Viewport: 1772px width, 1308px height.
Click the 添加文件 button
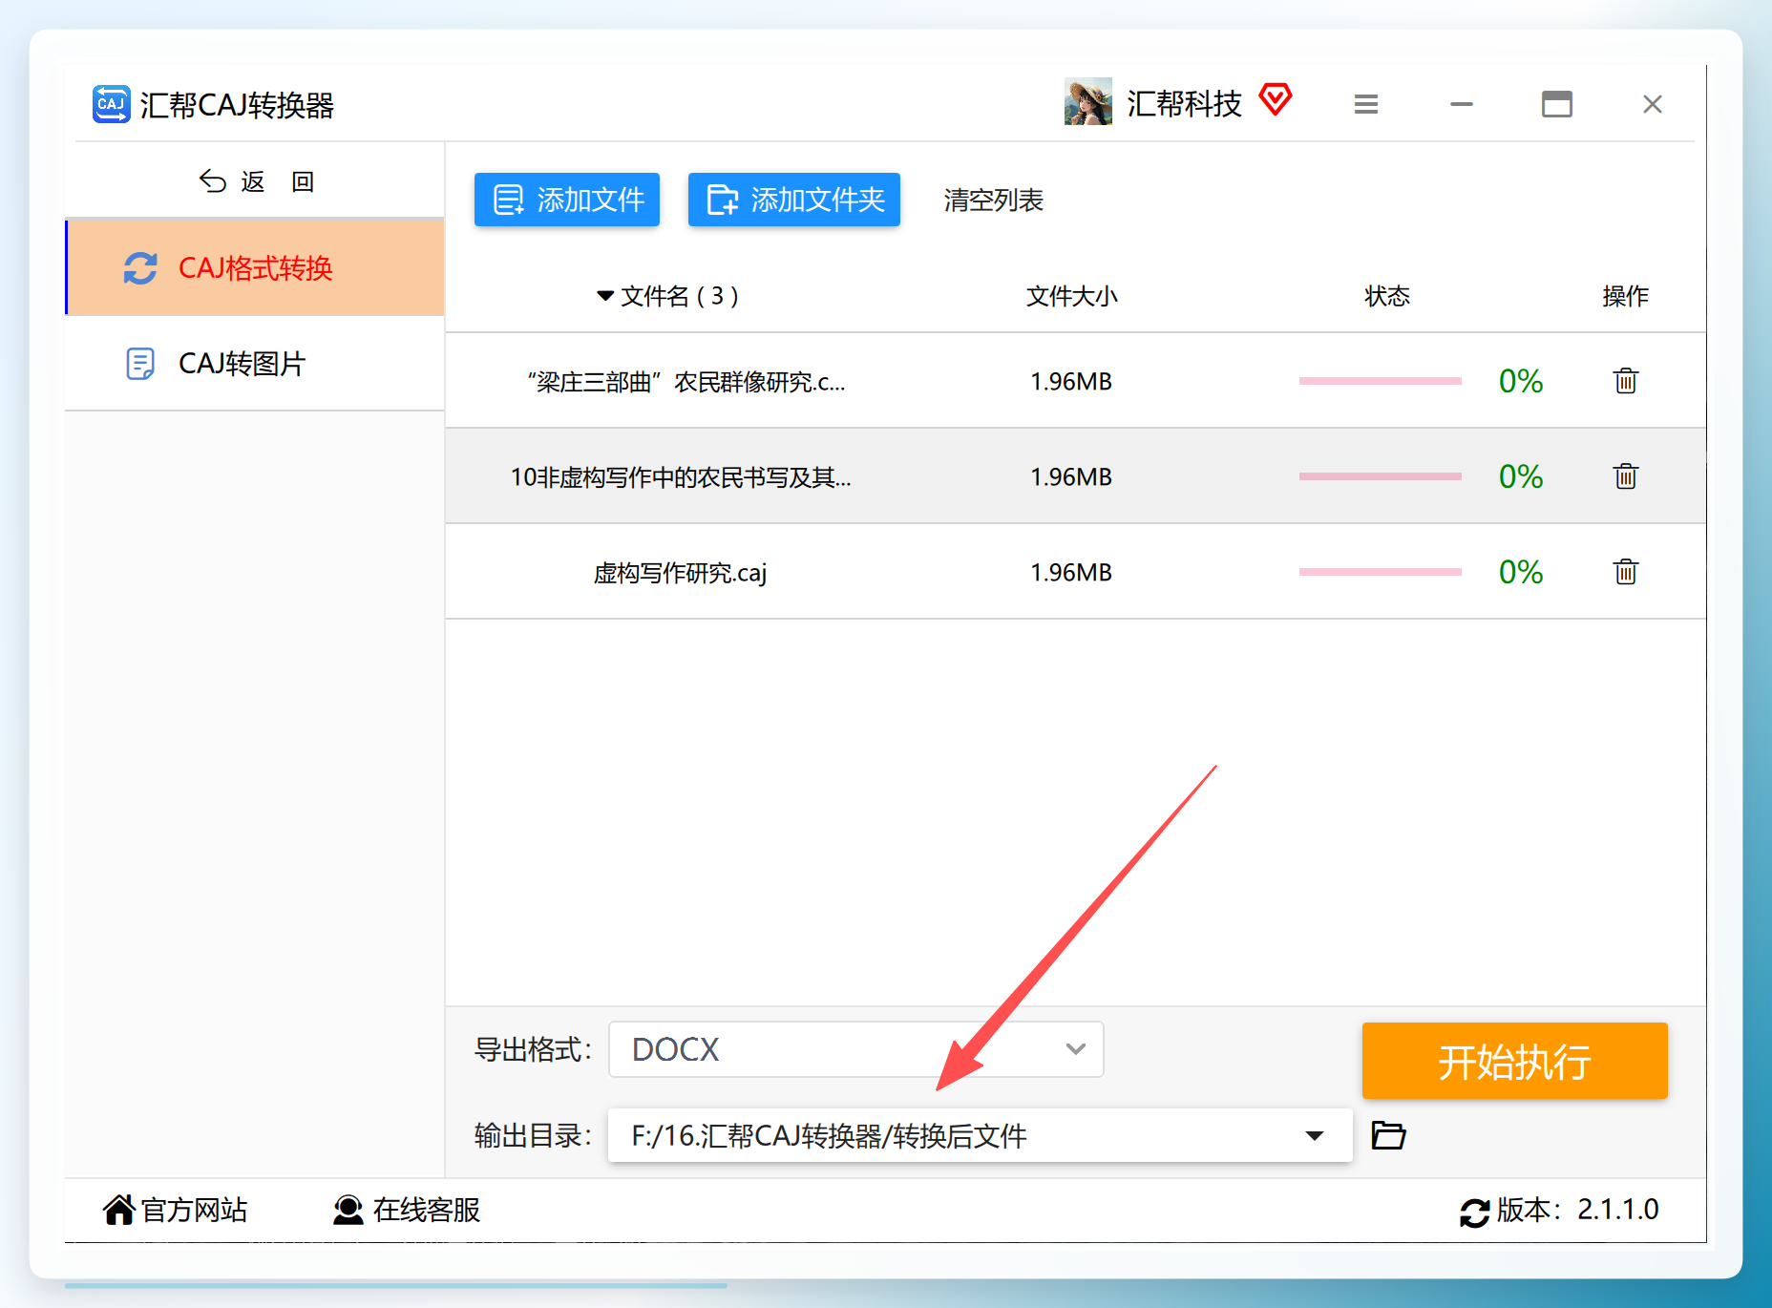[x=567, y=200]
